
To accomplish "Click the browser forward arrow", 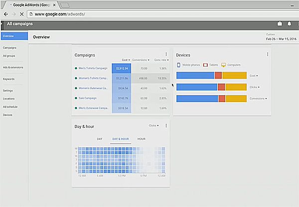I will pyautogui.click(x=14, y=14).
